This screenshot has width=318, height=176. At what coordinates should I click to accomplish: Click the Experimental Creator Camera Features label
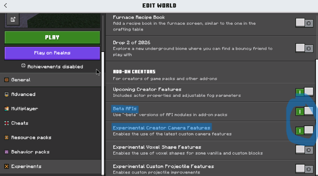coord(162,128)
